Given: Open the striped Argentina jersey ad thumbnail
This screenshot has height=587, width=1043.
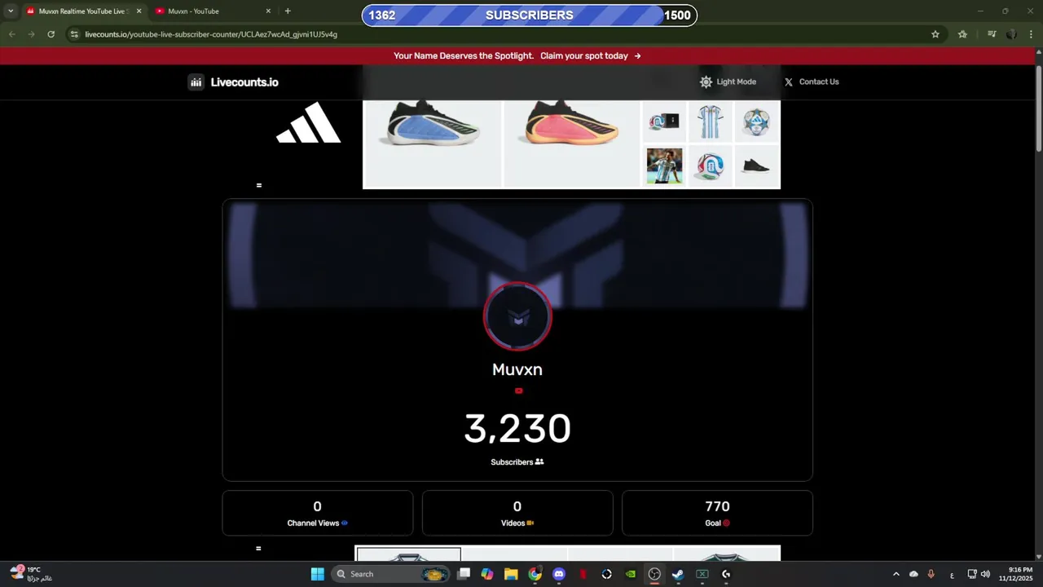Looking at the screenshot, I should coord(710,122).
